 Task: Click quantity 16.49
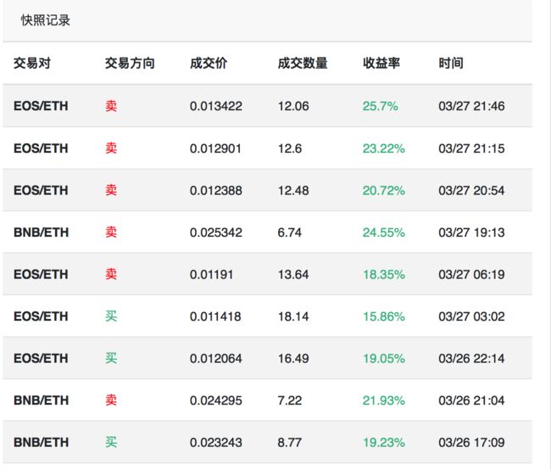[293, 359]
